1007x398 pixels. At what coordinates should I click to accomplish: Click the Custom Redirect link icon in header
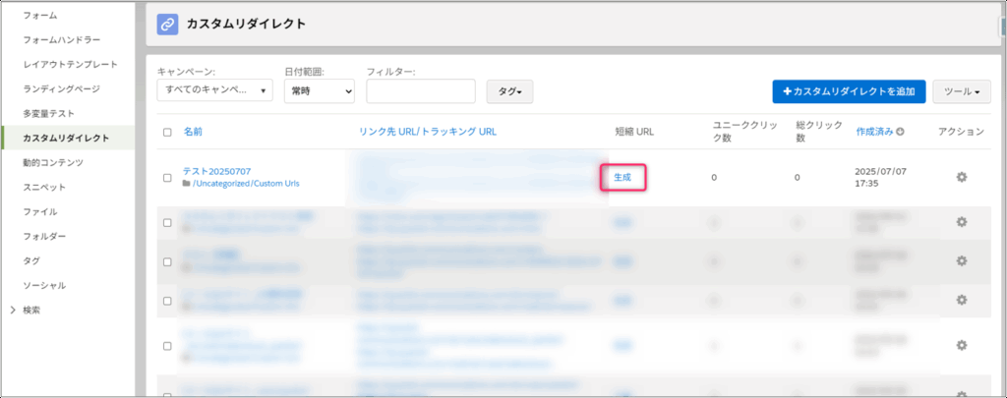(168, 24)
